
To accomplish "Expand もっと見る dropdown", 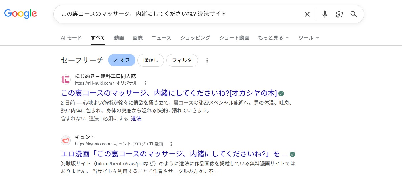I will coord(273,38).
